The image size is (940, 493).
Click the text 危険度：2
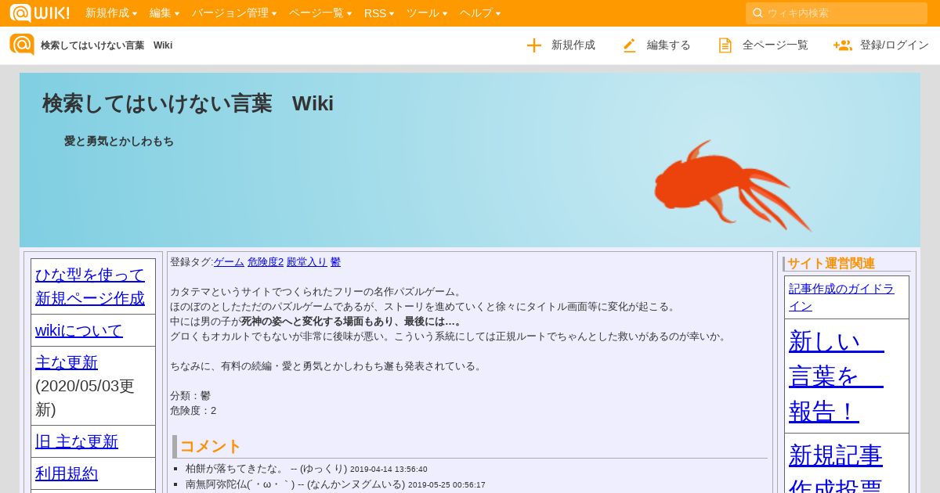[193, 410]
